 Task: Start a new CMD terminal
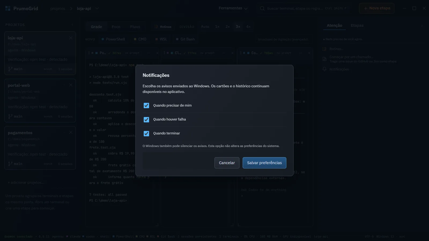pyautogui.click(x=140, y=39)
